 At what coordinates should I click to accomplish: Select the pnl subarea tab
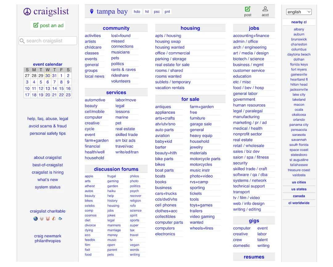(x=167, y=12)
